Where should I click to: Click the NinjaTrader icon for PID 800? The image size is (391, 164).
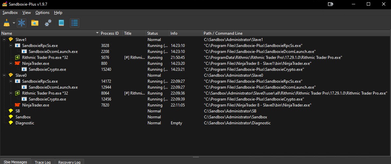(18, 63)
